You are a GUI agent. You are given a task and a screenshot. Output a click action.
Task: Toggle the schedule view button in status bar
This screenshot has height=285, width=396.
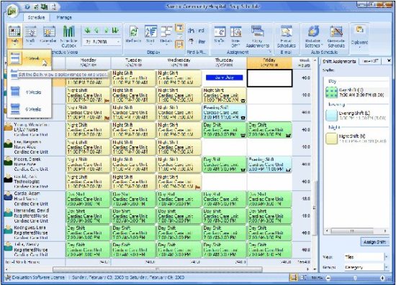(x=294, y=278)
